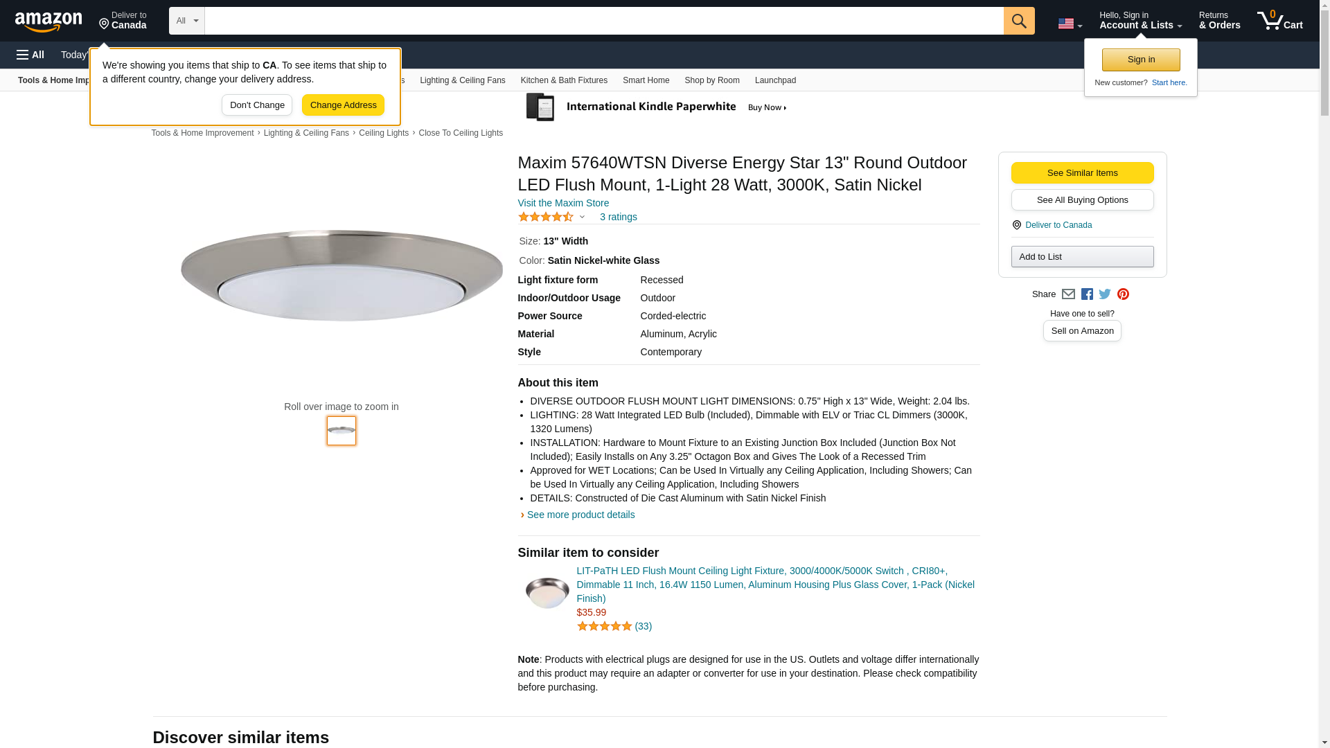Click into the search text field
This screenshot has width=1330, height=748.
[603, 21]
